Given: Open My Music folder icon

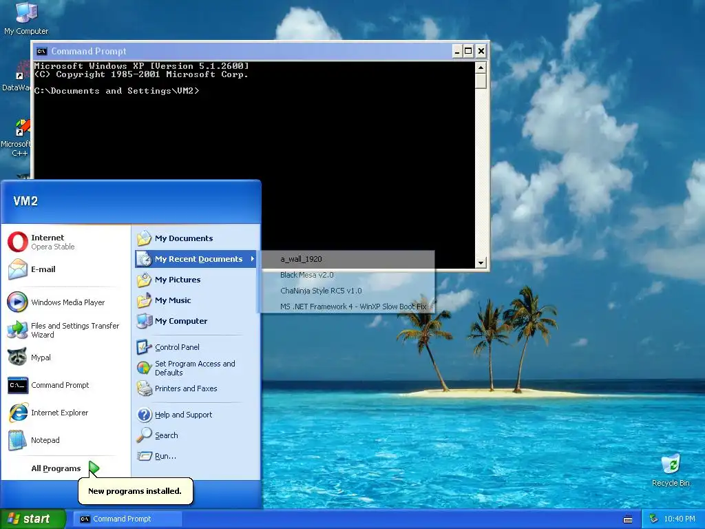Looking at the screenshot, I should click(x=145, y=300).
